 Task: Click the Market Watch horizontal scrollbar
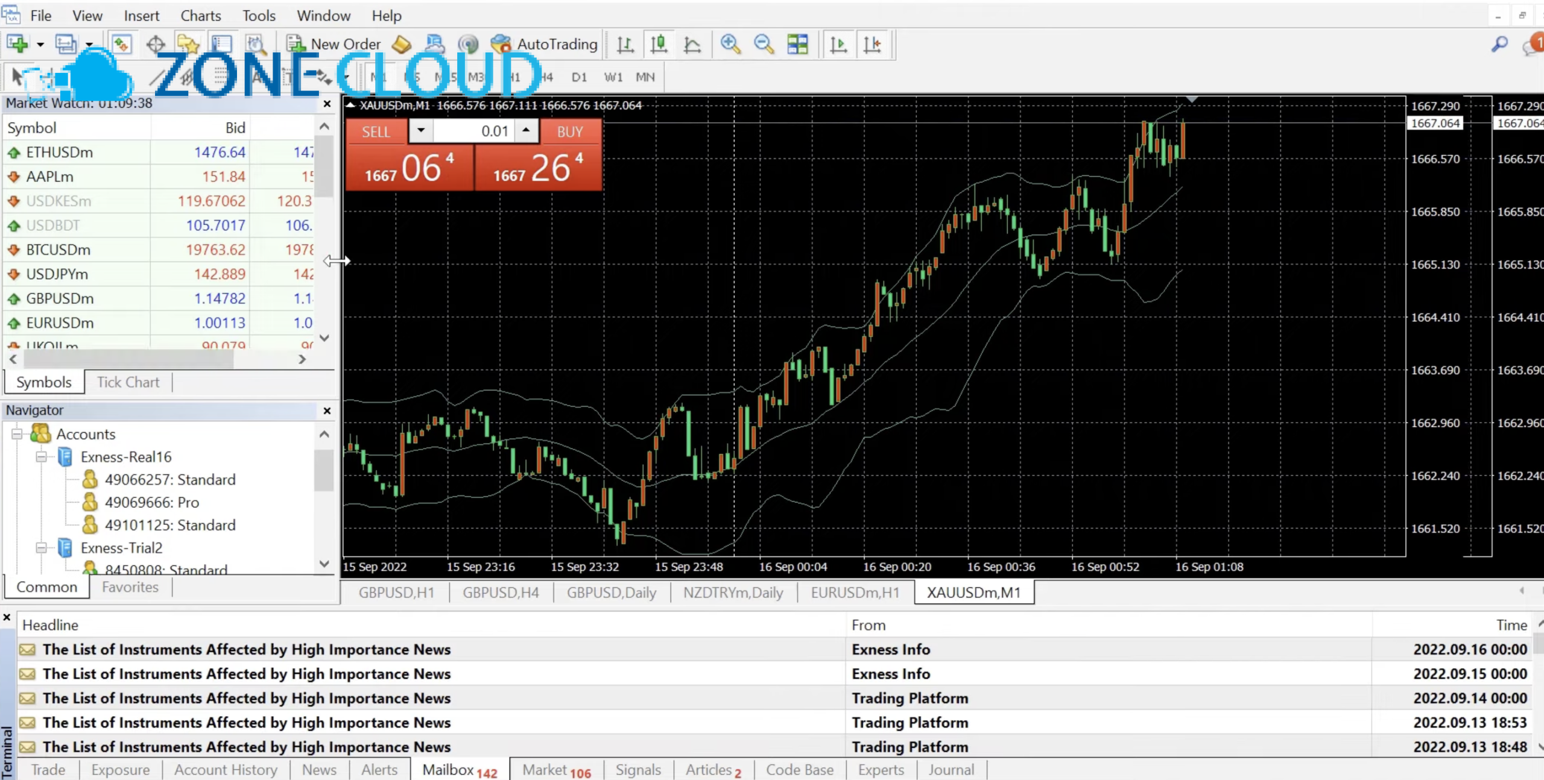point(128,359)
